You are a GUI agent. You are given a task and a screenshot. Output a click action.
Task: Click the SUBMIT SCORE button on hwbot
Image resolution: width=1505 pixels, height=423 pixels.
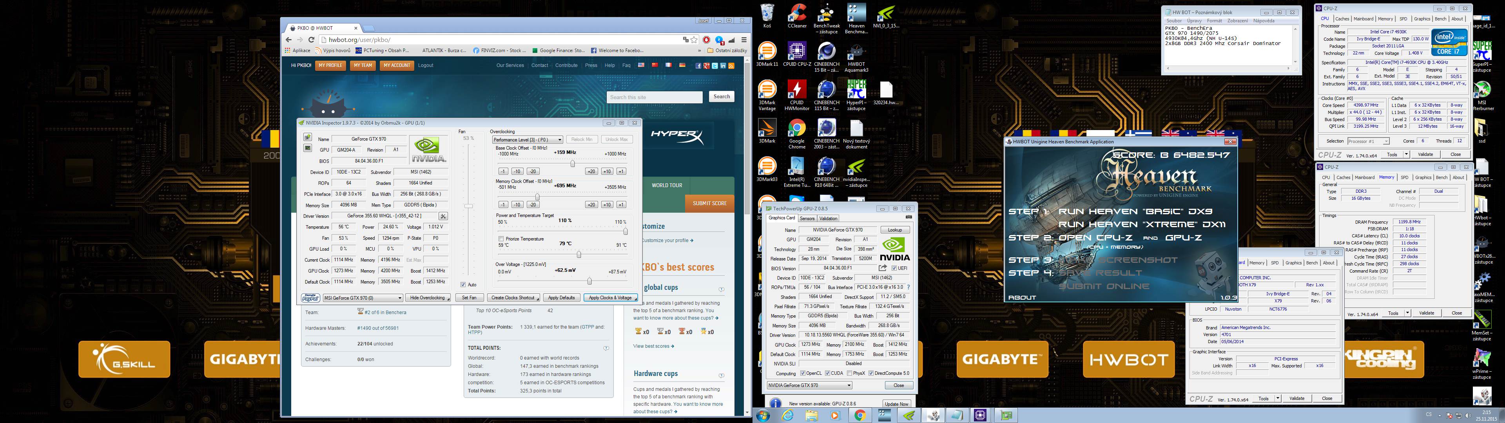pyautogui.click(x=709, y=203)
